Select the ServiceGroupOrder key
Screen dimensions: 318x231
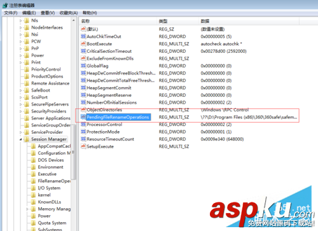(51, 125)
